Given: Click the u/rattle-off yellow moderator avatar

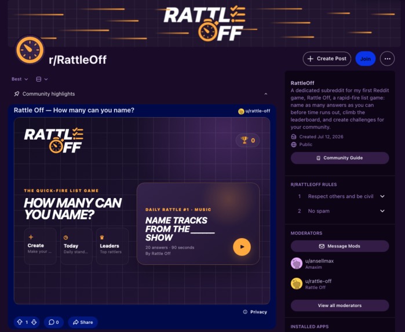Looking at the screenshot, I should (x=297, y=283).
